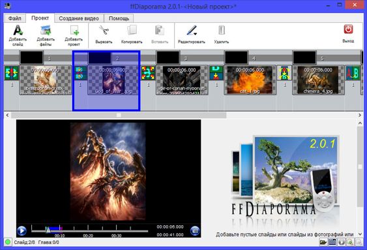Viewport: 367px width, 250px height.
Task: Click the Удалить trash icon
Action: [222, 30]
